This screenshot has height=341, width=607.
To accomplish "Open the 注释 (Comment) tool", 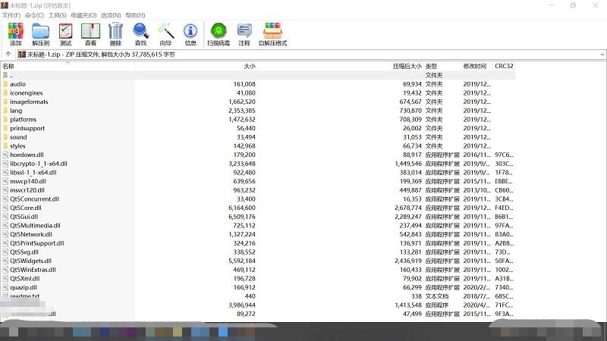I will click(x=244, y=33).
